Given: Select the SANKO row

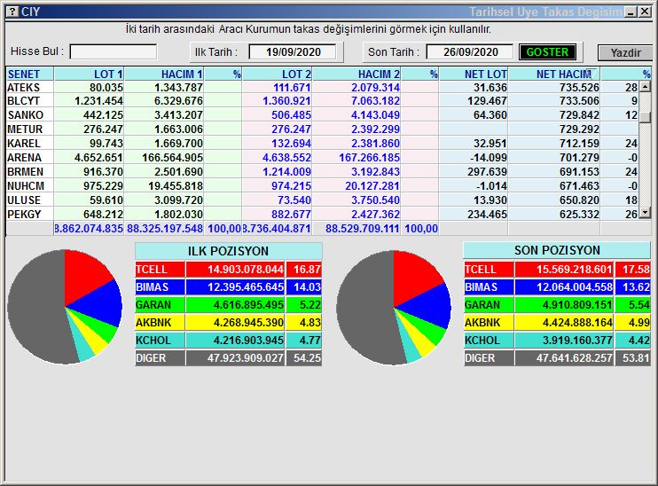Looking at the screenshot, I should click(x=322, y=115).
